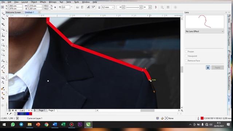Select the Interactive Fill tool
233x131 pixels.
[3, 94]
